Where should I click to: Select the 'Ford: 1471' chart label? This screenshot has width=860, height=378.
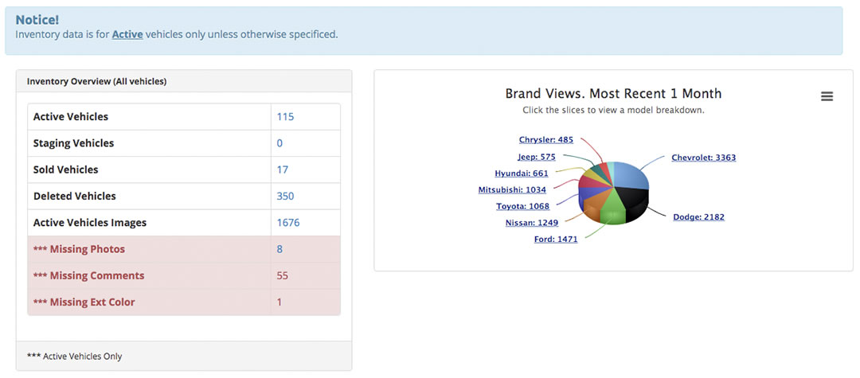click(556, 240)
